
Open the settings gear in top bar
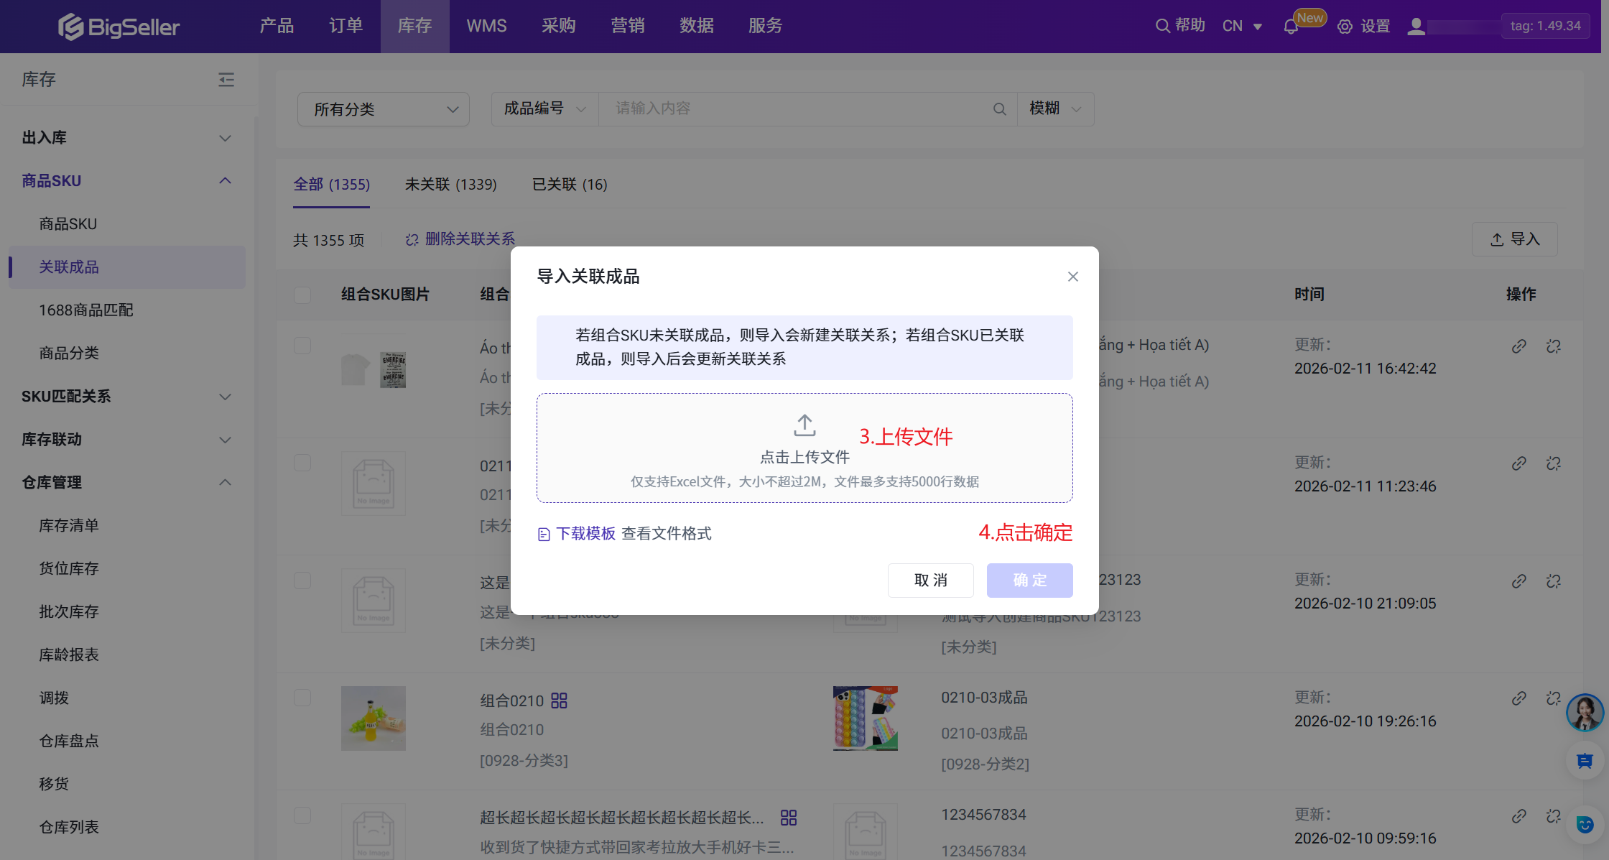click(1345, 27)
